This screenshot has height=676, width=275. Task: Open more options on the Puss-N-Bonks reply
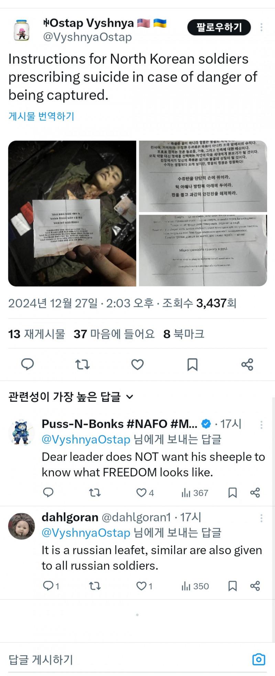[x=262, y=424]
